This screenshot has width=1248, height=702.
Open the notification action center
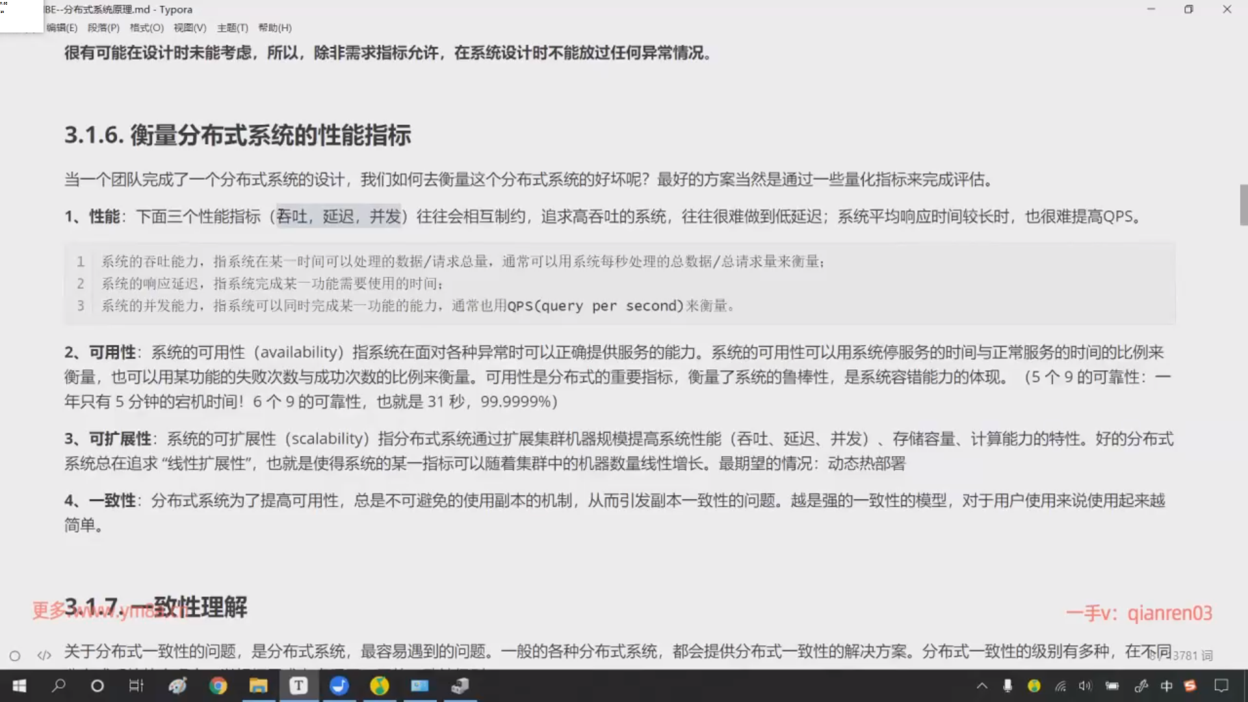(x=1221, y=686)
